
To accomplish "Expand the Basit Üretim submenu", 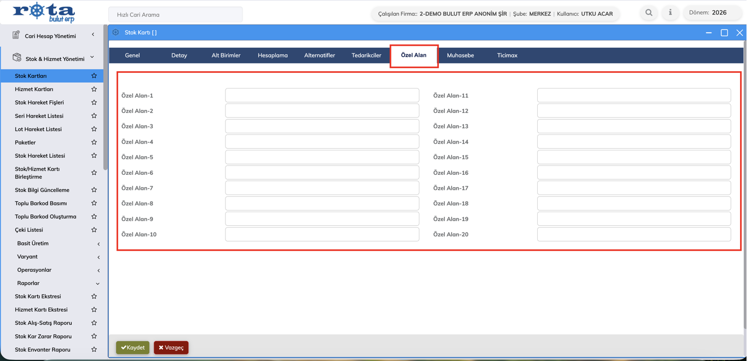I will 98,243.
